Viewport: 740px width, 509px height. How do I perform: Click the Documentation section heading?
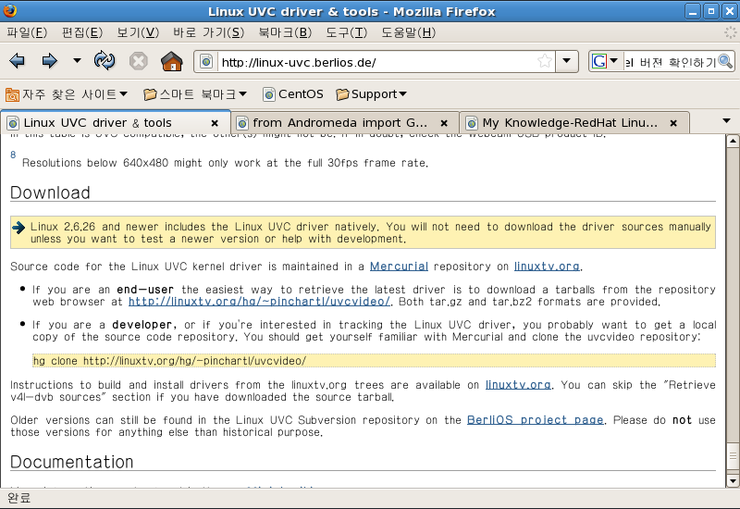pos(72,462)
